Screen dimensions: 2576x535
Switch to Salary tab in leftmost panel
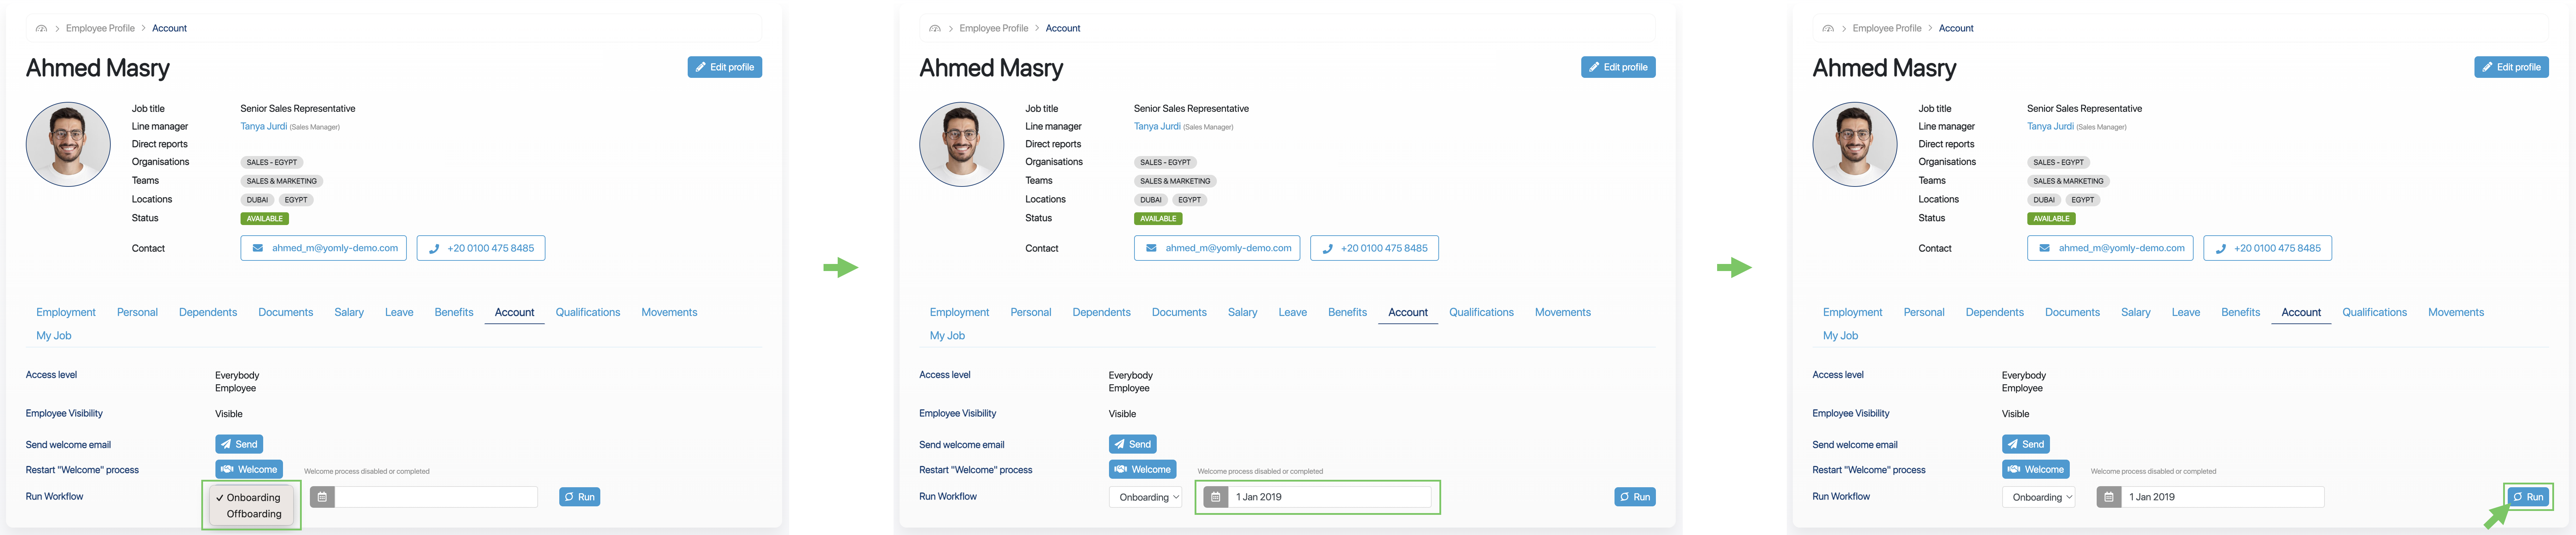tap(349, 312)
